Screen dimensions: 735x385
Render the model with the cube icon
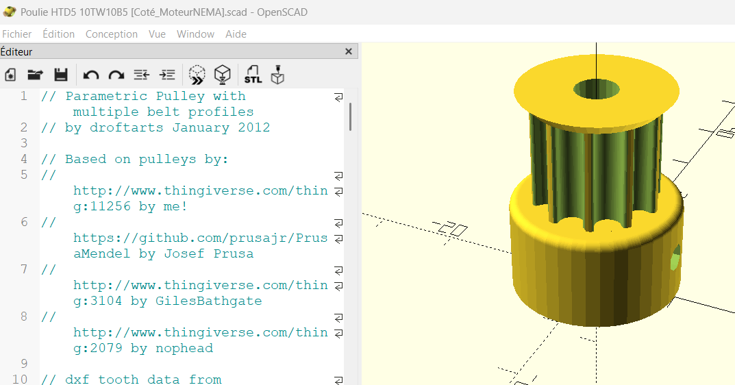222,75
